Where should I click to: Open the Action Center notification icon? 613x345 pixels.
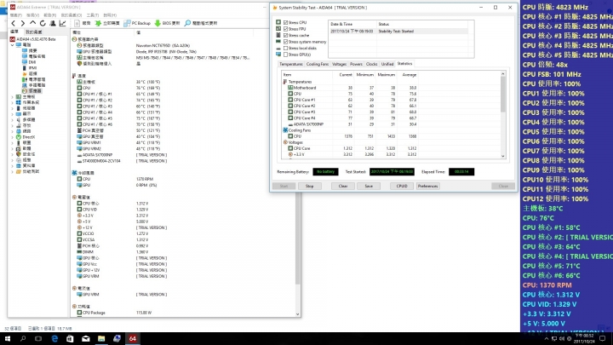[x=603, y=339]
